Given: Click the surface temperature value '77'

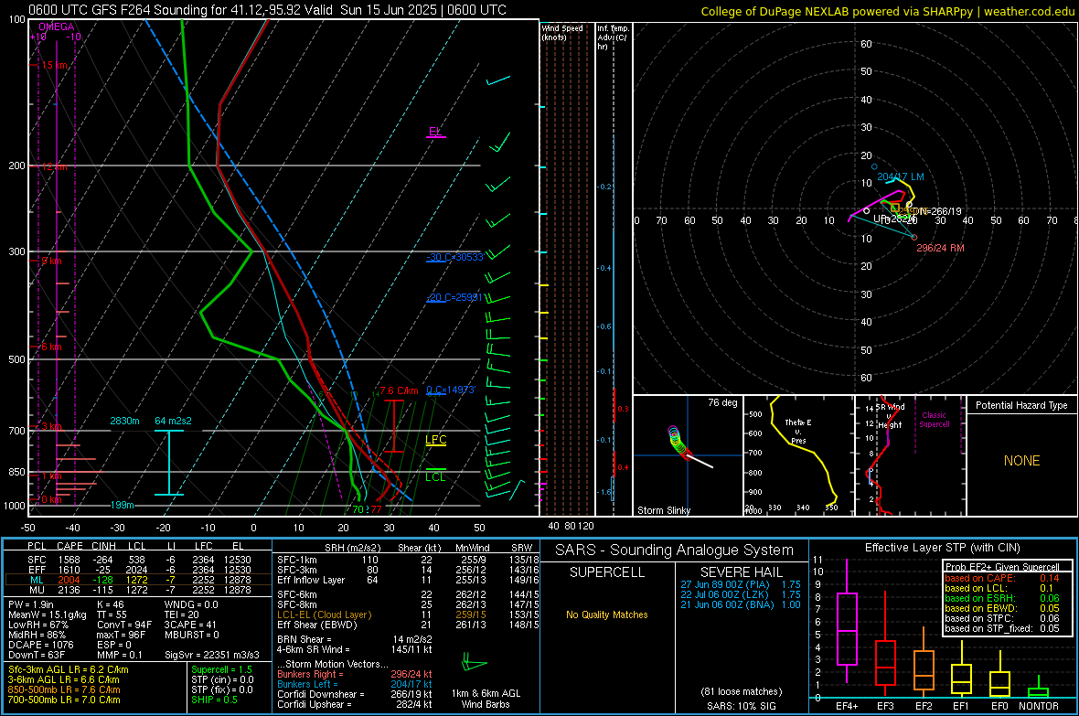Looking at the screenshot, I should [x=376, y=509].
